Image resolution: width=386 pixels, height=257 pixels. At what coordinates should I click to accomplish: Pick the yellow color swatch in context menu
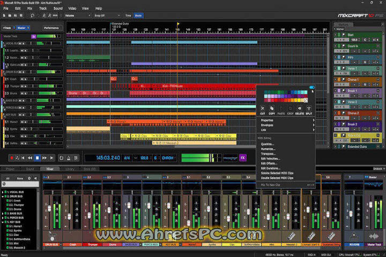pyautogui.click(x=299, y=100)
